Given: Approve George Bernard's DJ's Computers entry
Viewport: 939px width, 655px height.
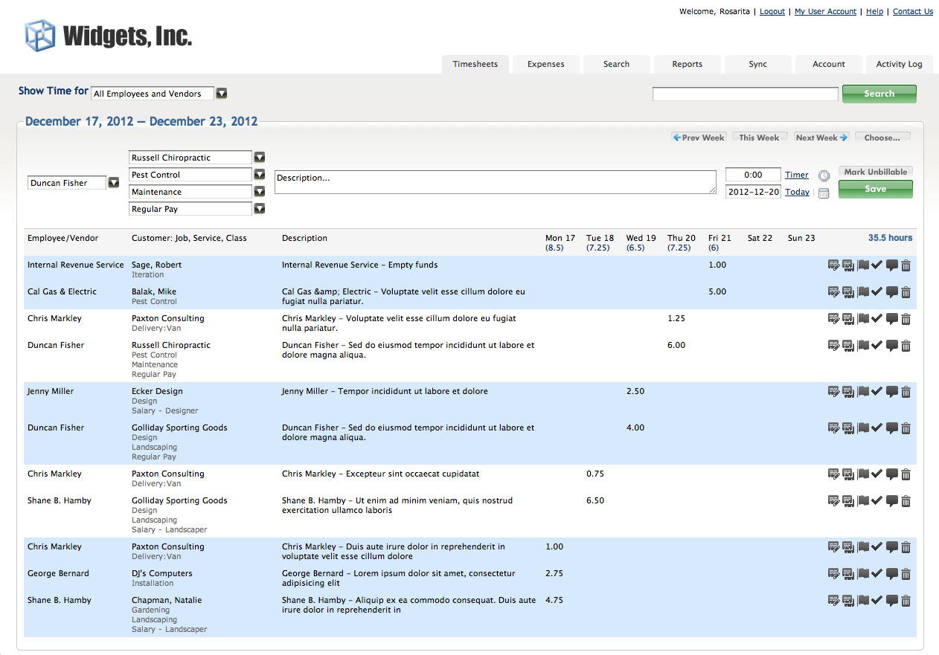Looking at the screenshot, I should (x=877, y=574).
